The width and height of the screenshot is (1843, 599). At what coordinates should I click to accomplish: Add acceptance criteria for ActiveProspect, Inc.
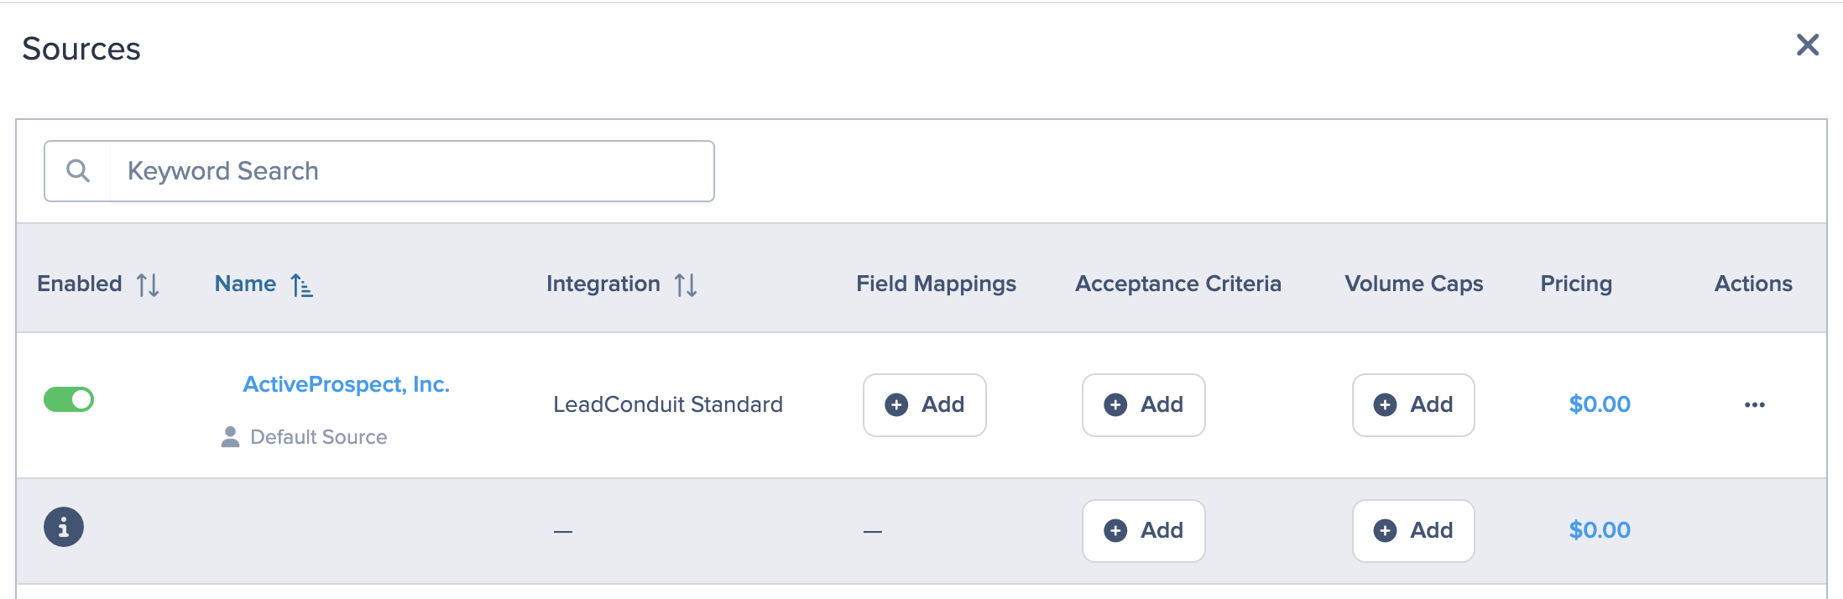(x=1143, y=405)
